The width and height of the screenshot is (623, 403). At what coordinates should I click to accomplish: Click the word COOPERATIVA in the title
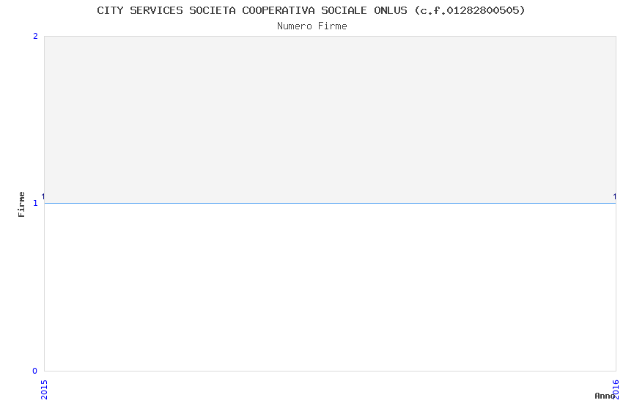pyautogui.click(x=278, y=10)
